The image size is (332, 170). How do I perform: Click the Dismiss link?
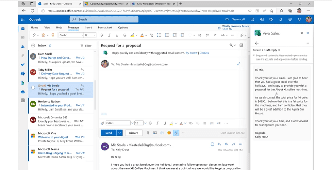click(x=204, y=53)
